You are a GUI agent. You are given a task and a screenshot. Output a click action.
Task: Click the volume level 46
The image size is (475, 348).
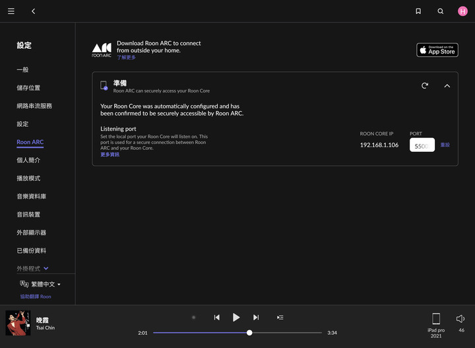coord(461,330)
